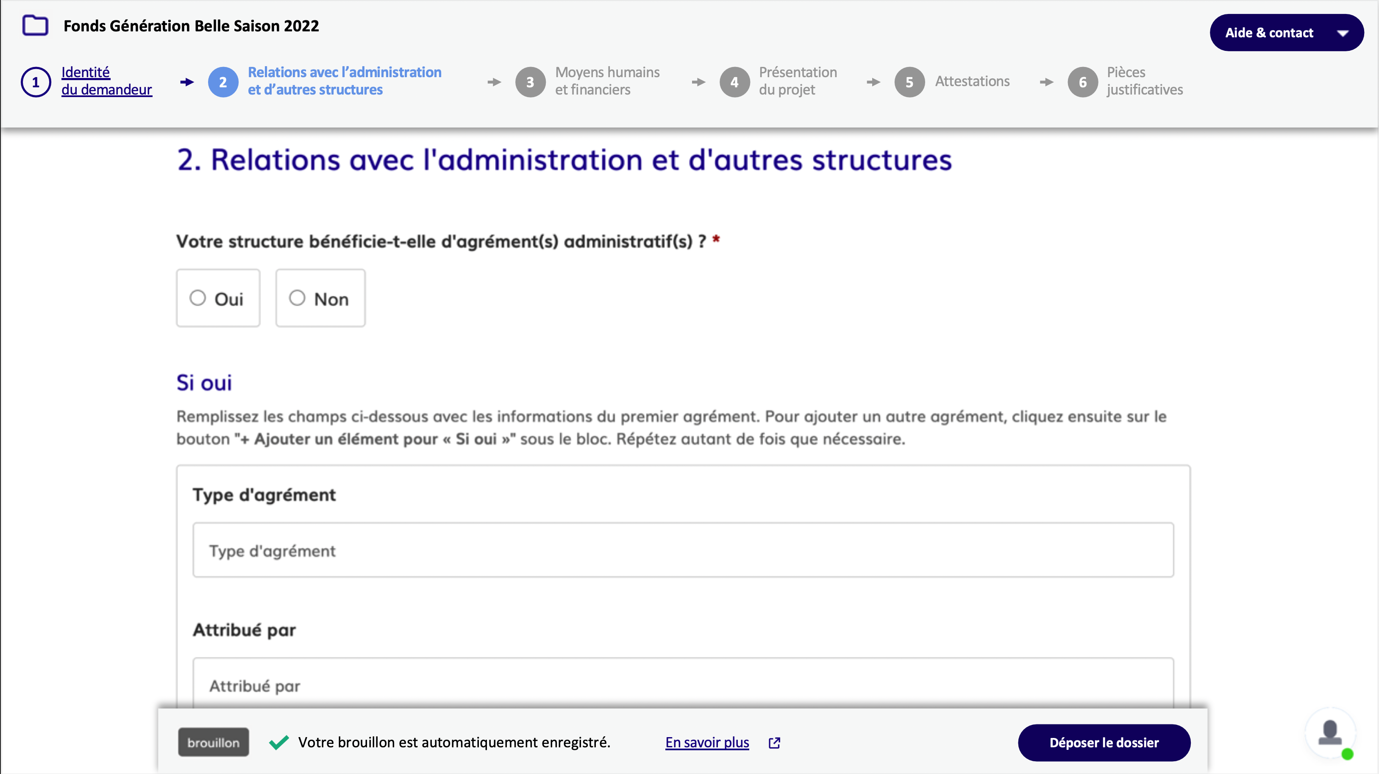
Task: Click the step 6 Pièces justificatives circle
Action: pyautogui.click(x=1083, y=81)
